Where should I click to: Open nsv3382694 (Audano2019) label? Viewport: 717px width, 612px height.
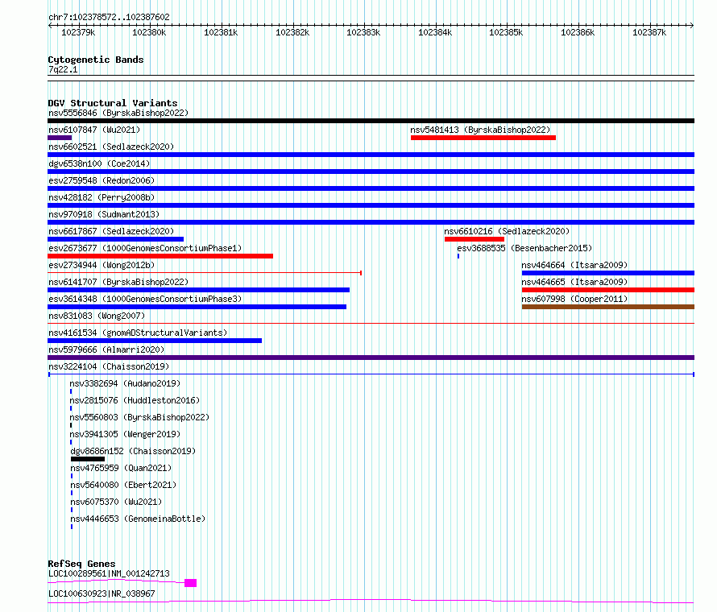[x=125, y=383]
